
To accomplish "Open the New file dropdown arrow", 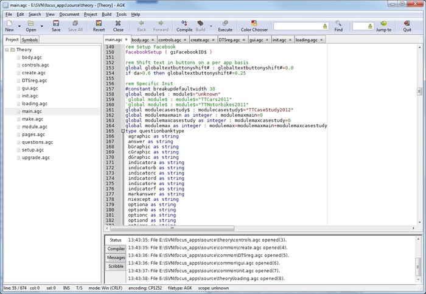I will (x=19, y=26).
